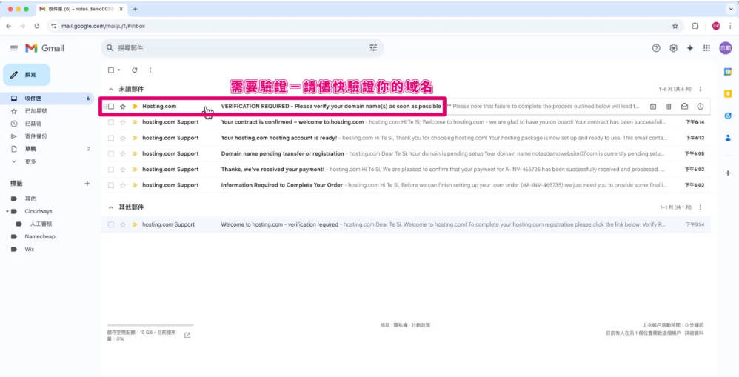Open Gmail settings gear icon

click(x=674, y=48)
